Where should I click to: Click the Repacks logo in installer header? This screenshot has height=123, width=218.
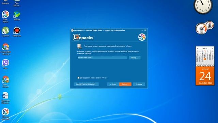pos(83,37)
